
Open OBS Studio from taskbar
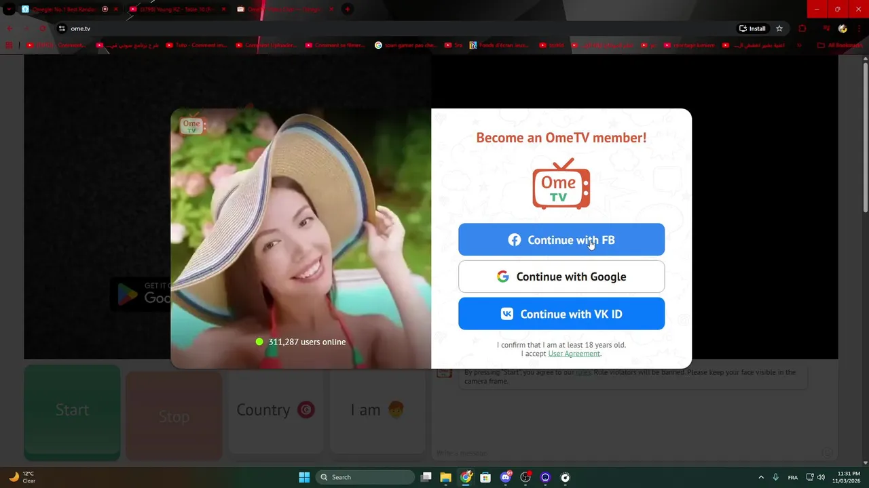click(525, 477)
